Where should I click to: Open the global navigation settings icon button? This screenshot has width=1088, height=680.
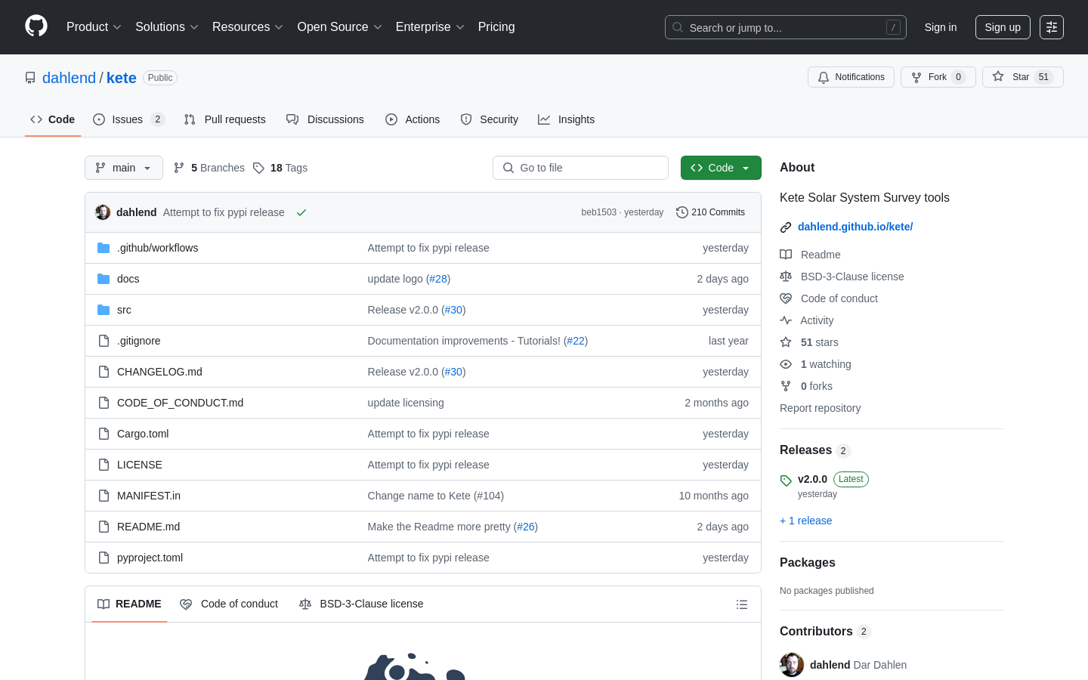coord(1052,27)
